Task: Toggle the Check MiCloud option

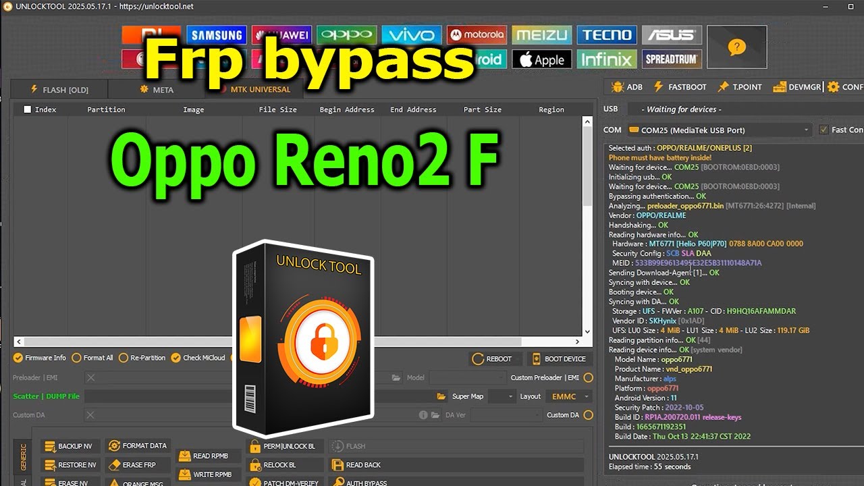Action: pos(198,358)
